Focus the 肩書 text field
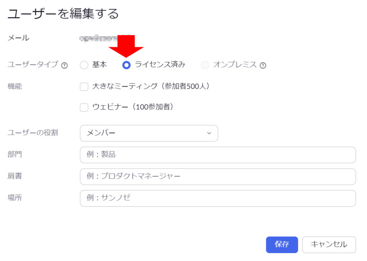Image resolution: width=367 pixels, height=261 pixels. [x=218, y=177]
